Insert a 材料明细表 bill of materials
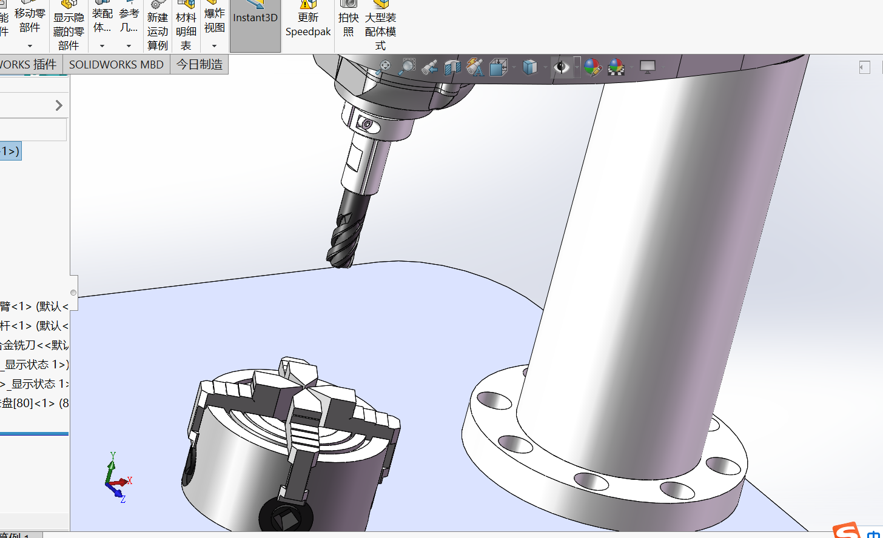This screenshot has width=883, height=538. [186, 25]
